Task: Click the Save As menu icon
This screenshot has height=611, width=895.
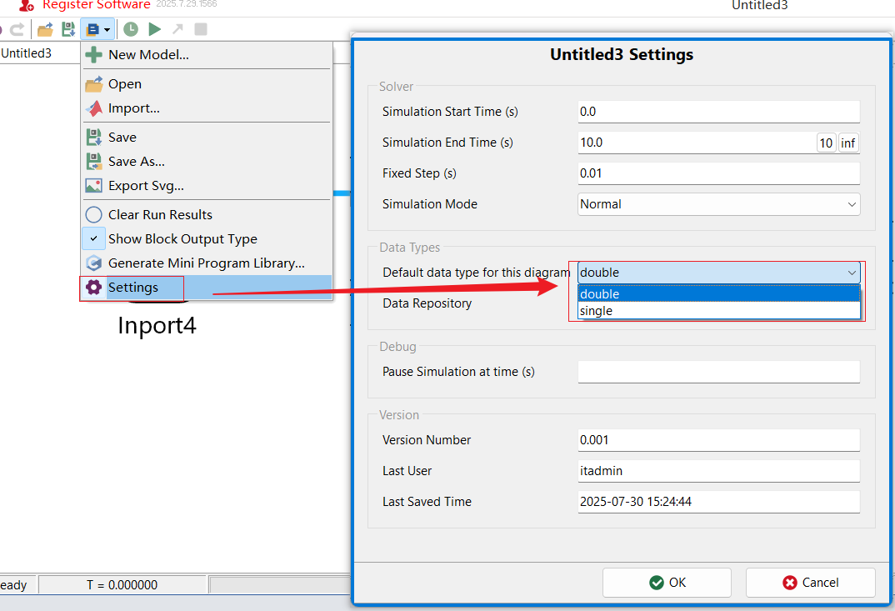Action: [93, 162]
